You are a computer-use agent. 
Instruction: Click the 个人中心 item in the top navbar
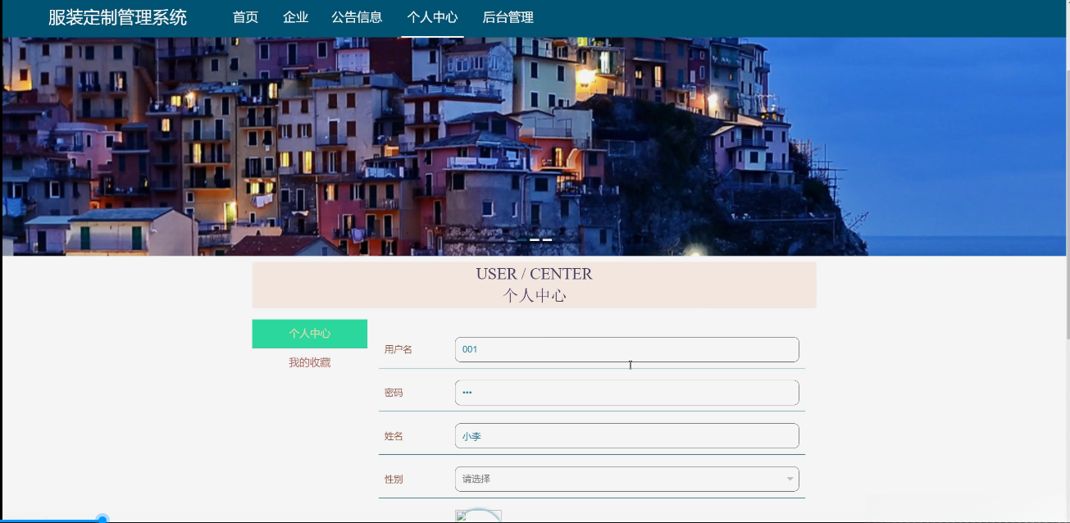coord(431,16)
